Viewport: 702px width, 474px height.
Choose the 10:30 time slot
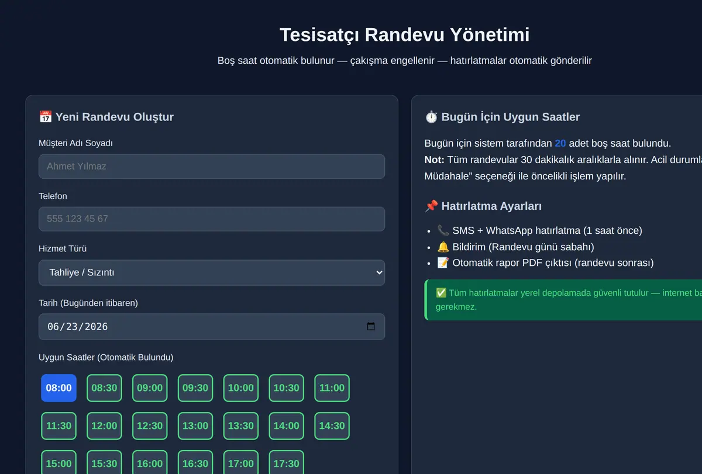coord(287,388)
